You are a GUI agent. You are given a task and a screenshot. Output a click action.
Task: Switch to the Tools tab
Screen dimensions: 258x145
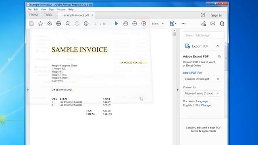pos(48,15)
